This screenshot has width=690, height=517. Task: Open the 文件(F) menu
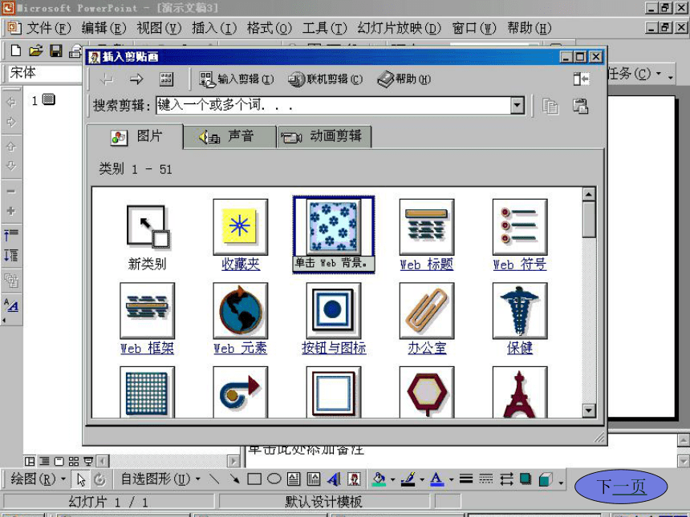48,28
